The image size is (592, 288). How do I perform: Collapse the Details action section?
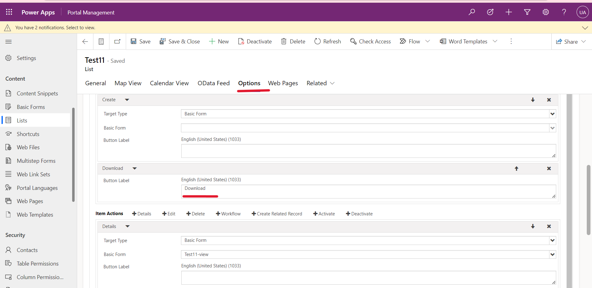[x=128, y=226]
